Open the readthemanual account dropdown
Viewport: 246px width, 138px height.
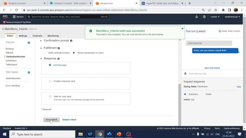(232, 17)
